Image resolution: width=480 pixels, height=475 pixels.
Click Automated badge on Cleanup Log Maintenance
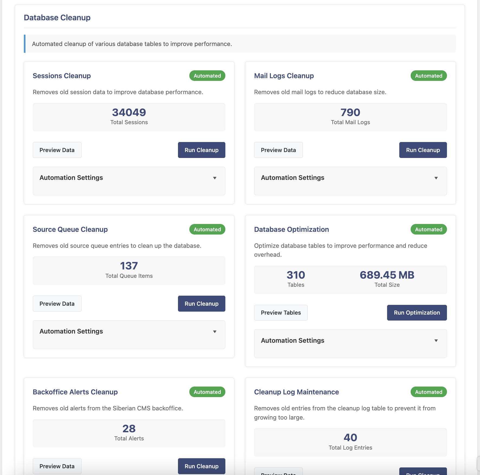click(x=429, y=392)
